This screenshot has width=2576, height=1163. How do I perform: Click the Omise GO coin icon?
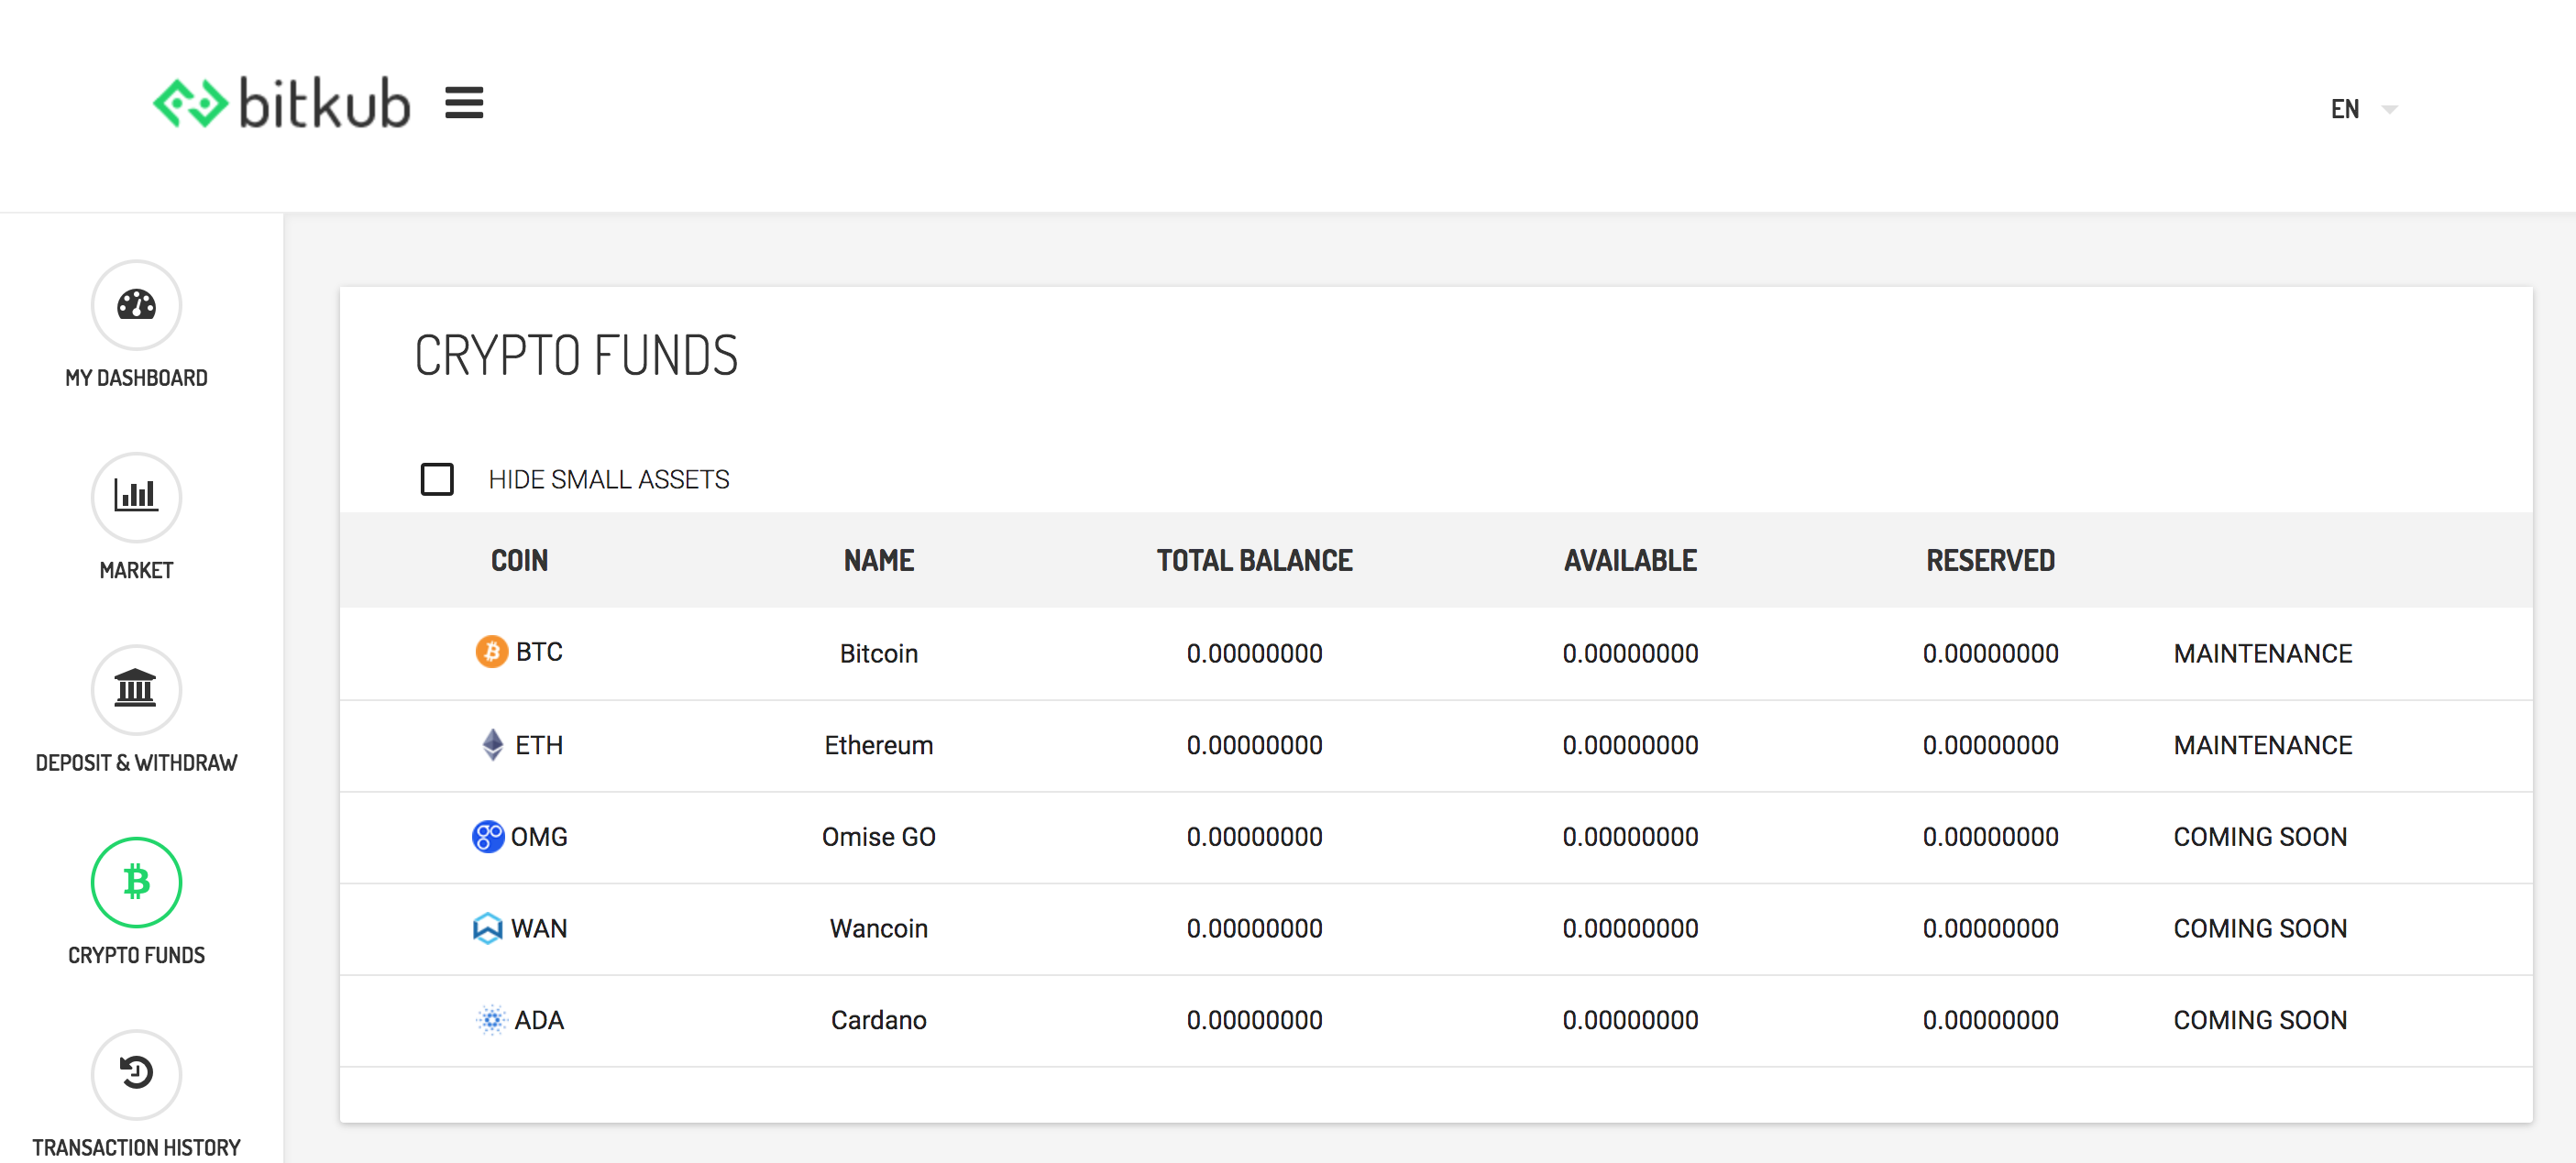tap(488, 836)
